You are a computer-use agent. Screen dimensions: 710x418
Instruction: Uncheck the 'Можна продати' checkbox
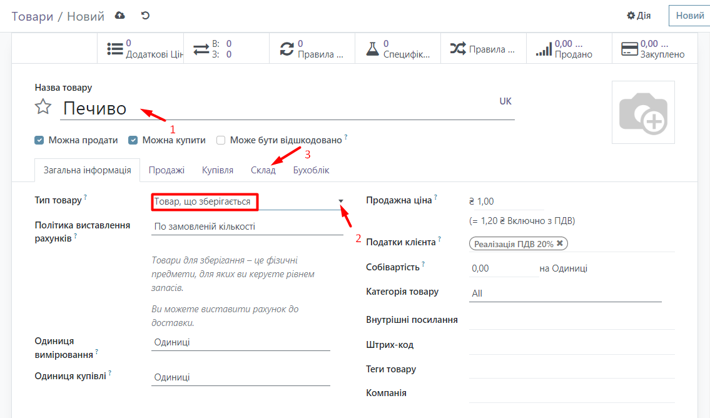click(x=39, y=140)
